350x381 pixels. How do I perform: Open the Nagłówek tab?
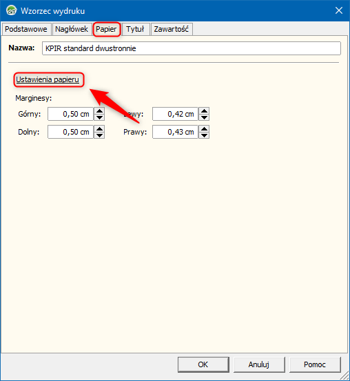[72, 29]
